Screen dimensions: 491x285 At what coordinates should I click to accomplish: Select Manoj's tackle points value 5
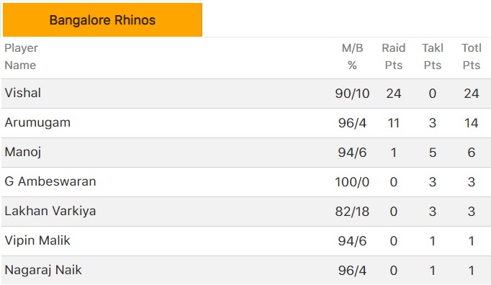433,153
